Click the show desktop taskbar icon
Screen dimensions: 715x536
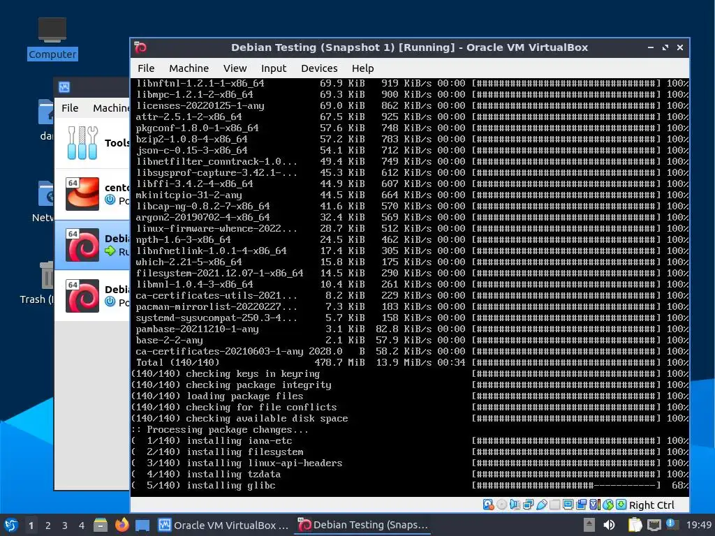pos(142,525)
